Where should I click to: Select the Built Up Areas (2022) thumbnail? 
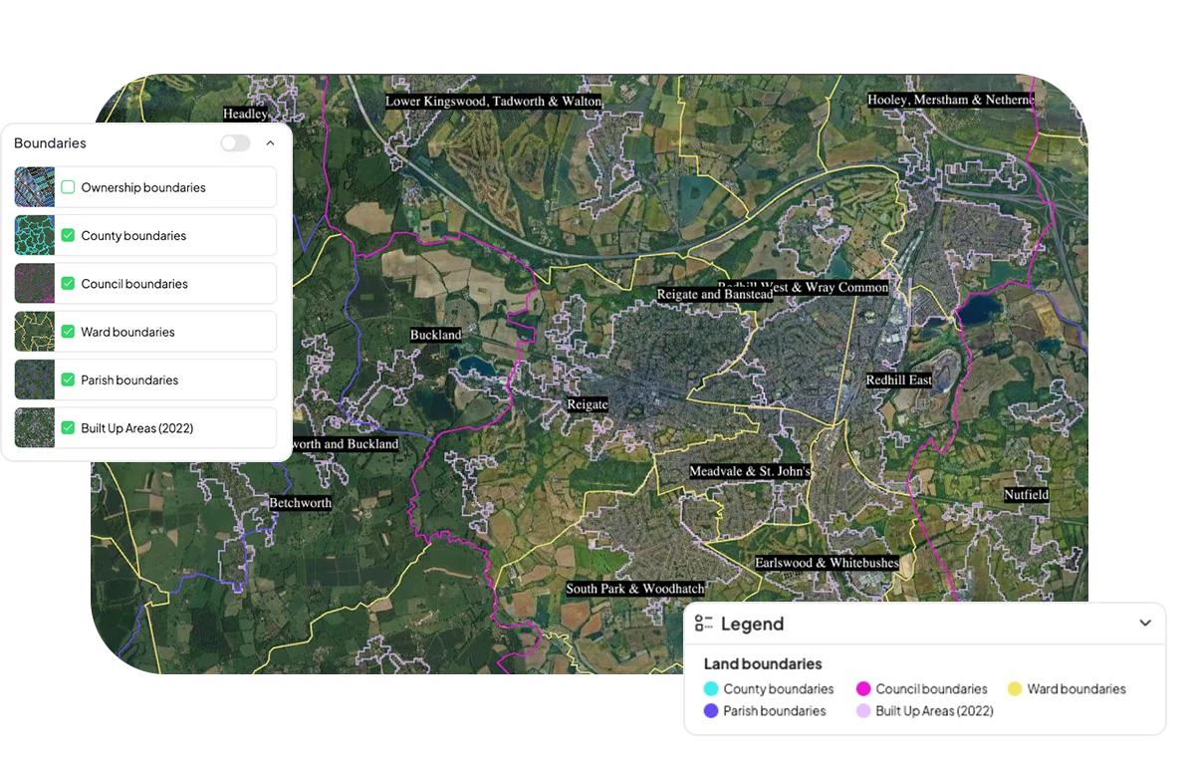point(34,427)
